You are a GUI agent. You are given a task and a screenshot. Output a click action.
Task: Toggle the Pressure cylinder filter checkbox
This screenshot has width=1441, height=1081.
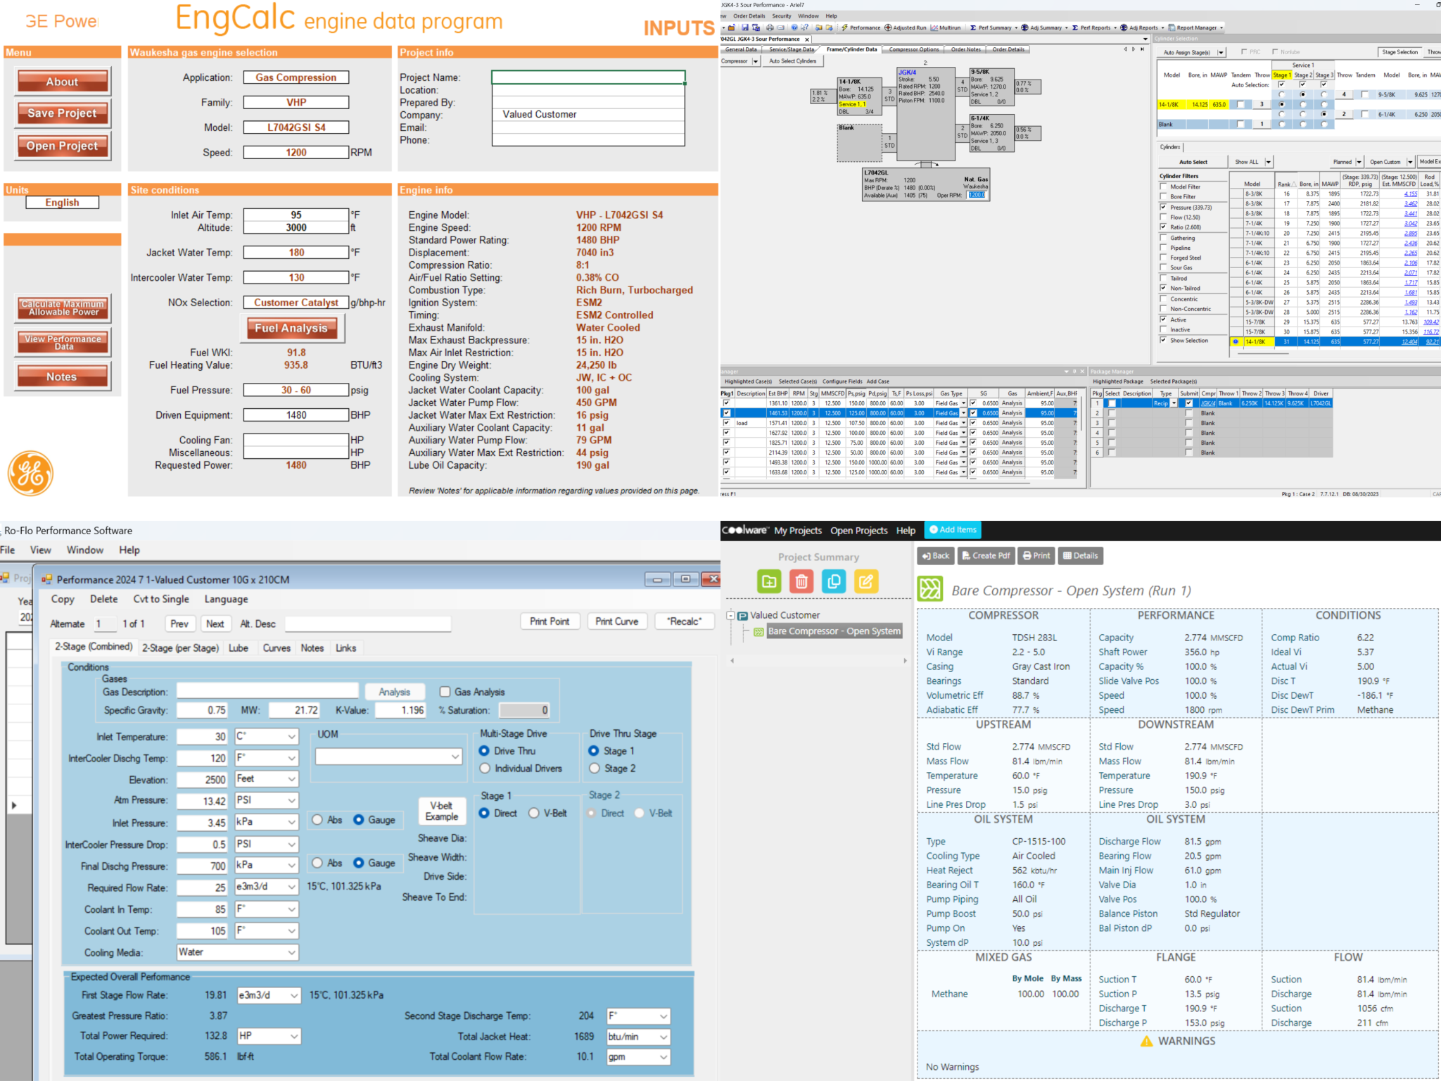(1164, 207)
